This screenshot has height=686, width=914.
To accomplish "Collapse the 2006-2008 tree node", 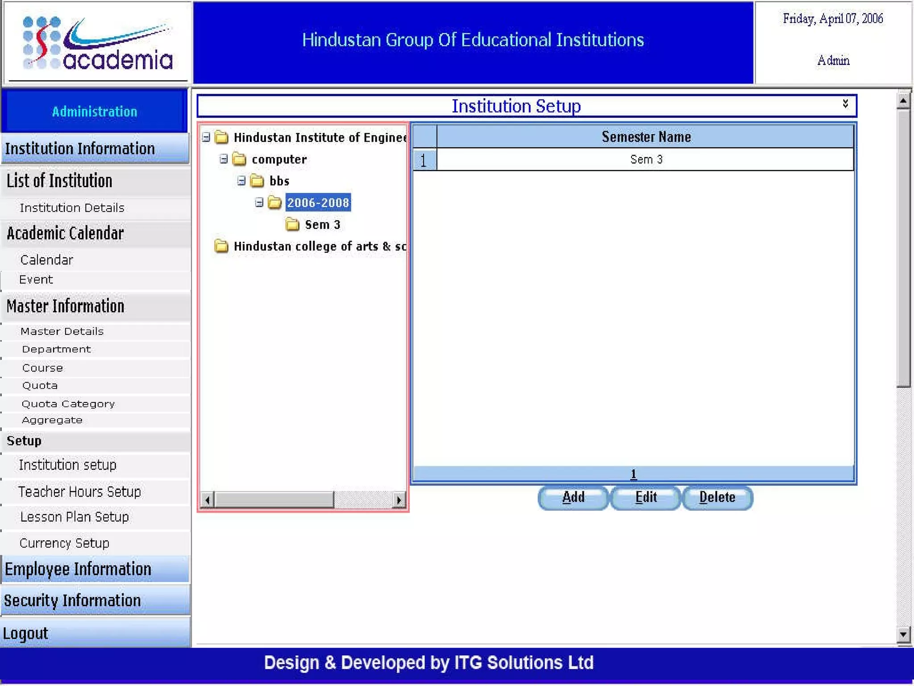I will pyautogui.click(x=259, y=203).
